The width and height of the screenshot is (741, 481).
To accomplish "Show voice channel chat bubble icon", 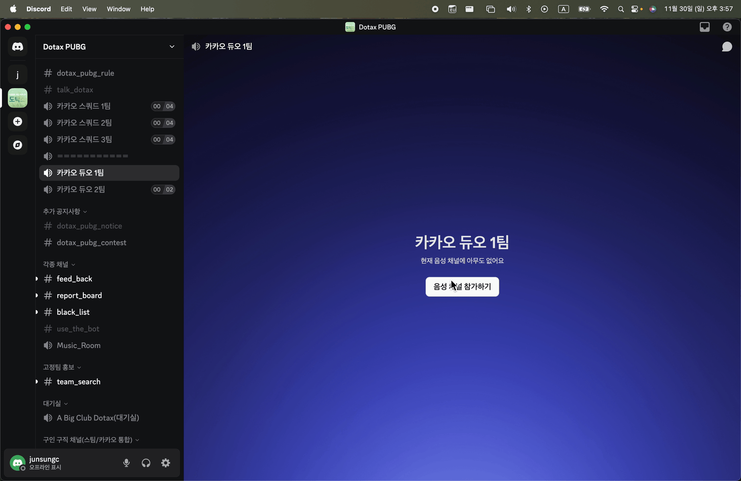I will tap(727, 47).
